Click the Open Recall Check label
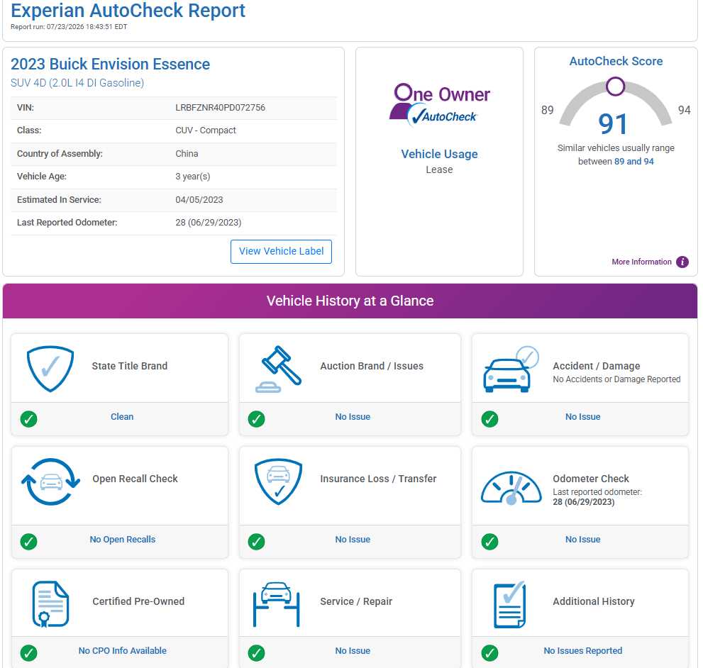The width and height of the screenshot is (703, 668). (x=135, y=479)
